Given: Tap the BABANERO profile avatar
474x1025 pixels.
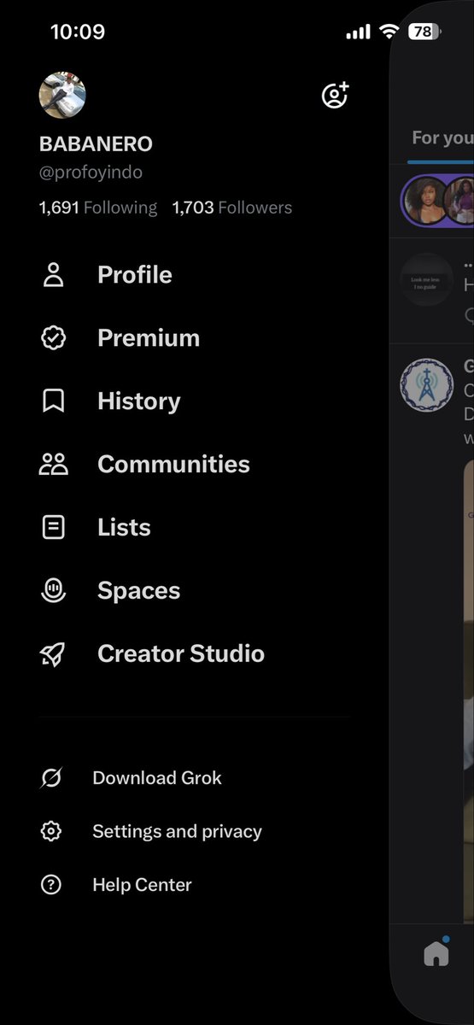Looking at the screenshot, I should 62,95.
